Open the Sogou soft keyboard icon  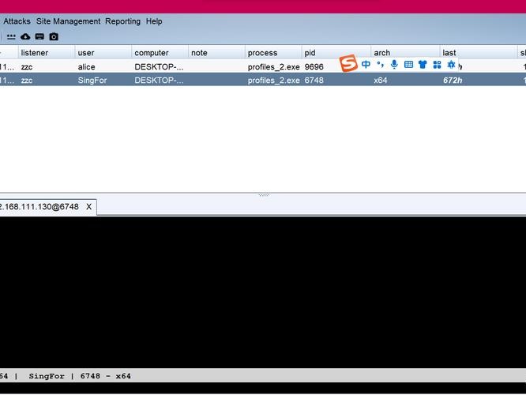408,65
